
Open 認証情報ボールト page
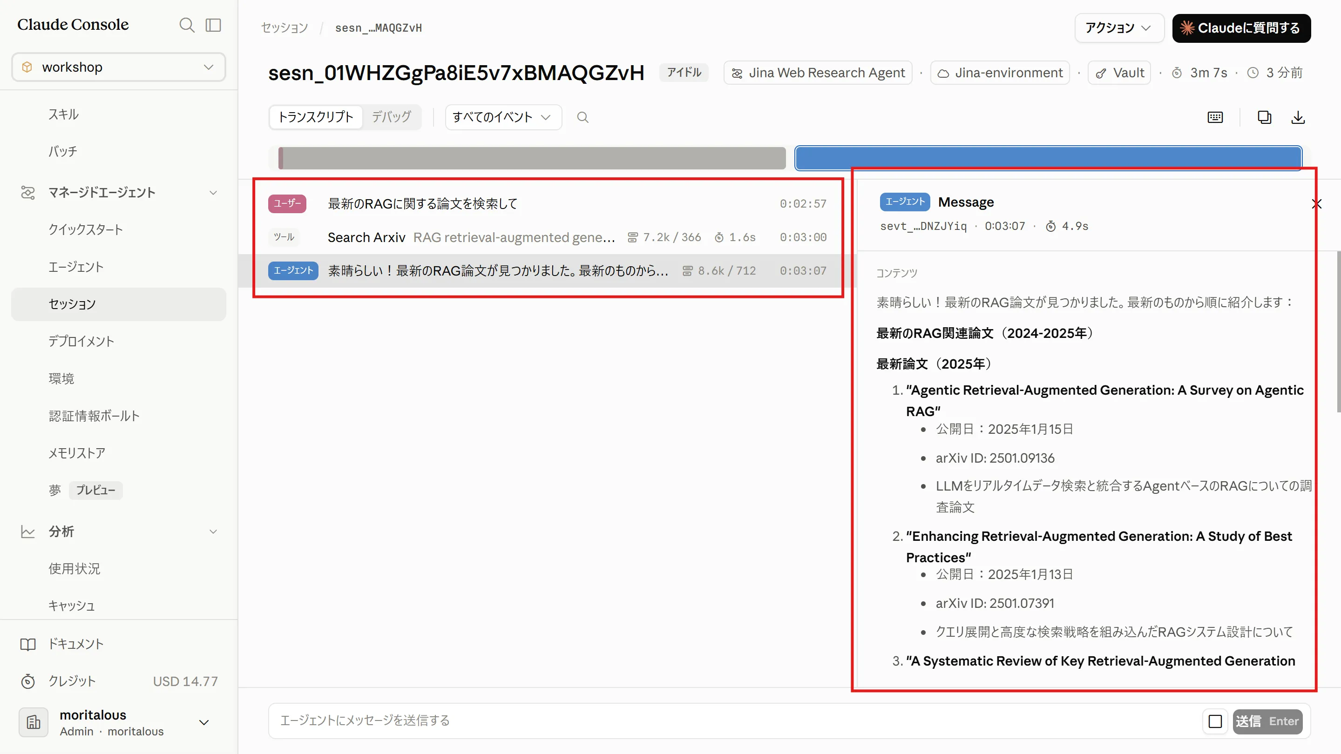tap(94, 416)
